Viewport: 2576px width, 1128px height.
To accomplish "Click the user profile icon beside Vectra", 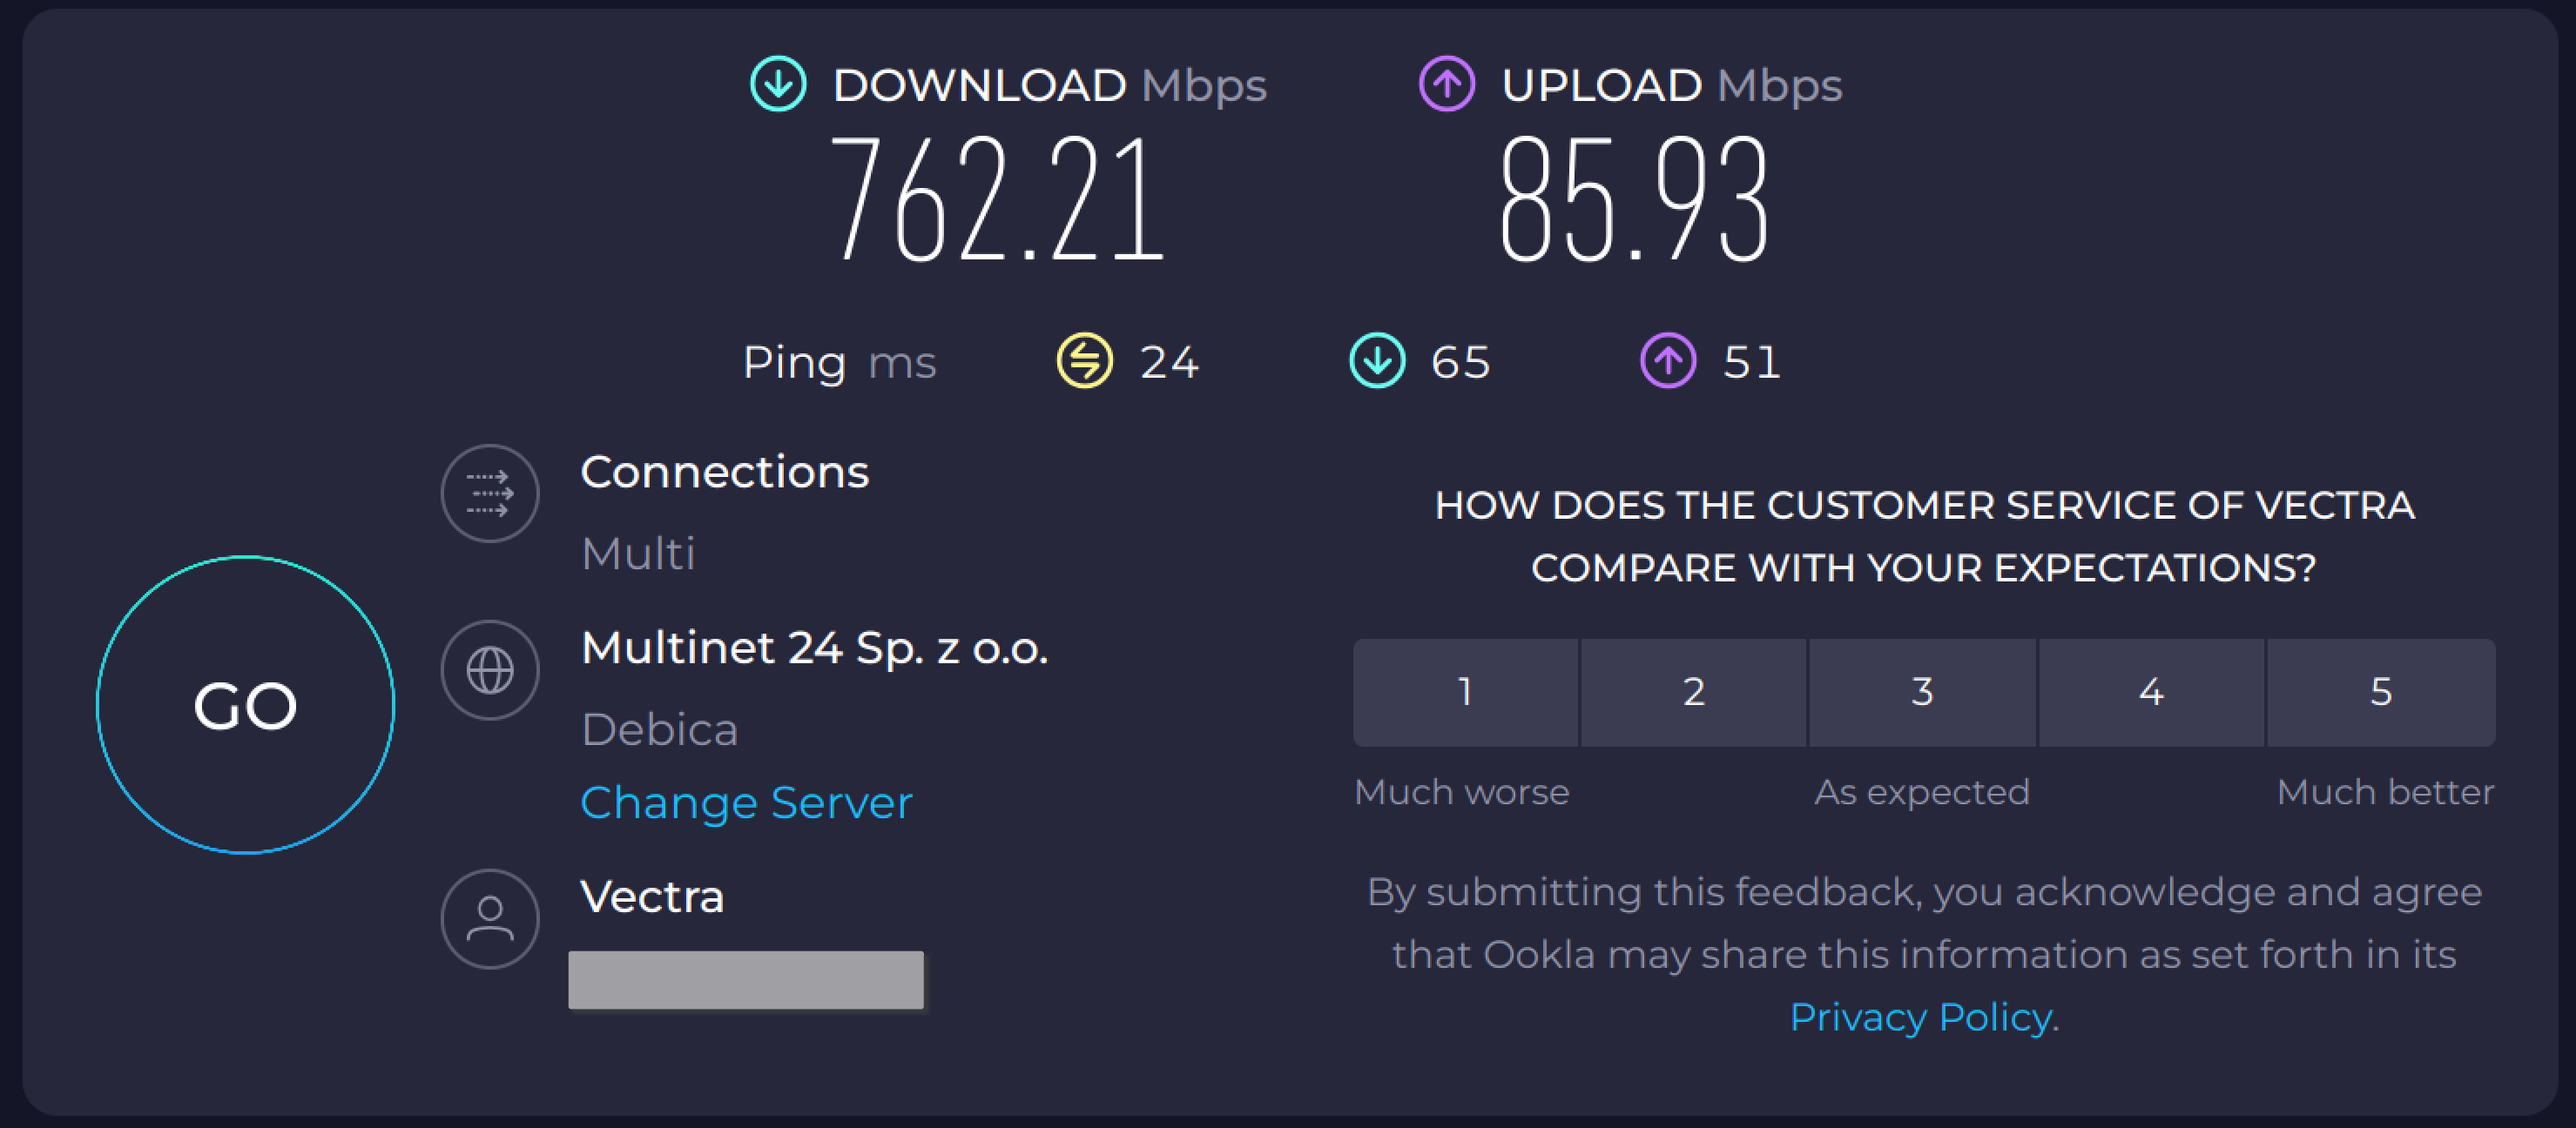I will 490,919.
